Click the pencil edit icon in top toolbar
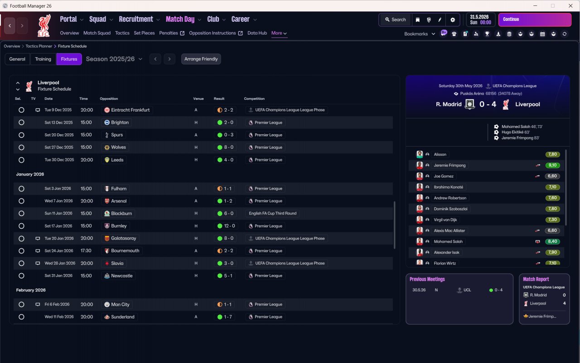Viewport: 580px width, 363px height. pos(440,20)
